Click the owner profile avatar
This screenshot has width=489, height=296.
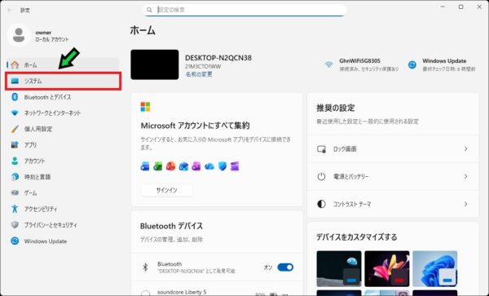tap(19, 35)
